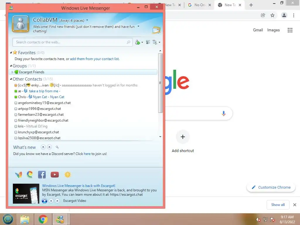Screen dimensions: 300x225
Task: Click Customize Chrome button
Action: click(271, 187)
